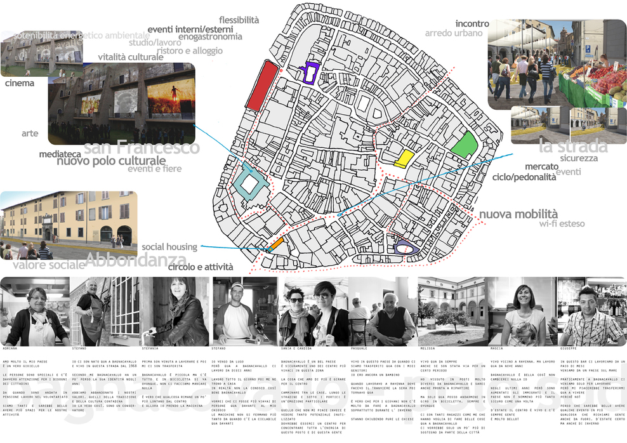Click Giuseppe's portrait in the bar

pyautogui.click(x=592, y=312)
